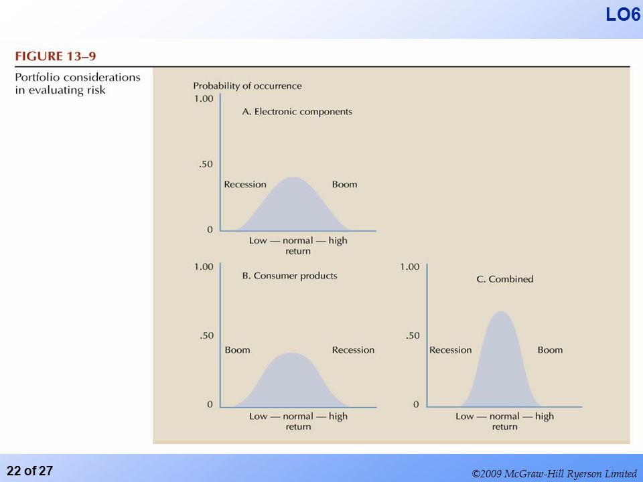Click 'Low — normal — high' under Consumer products
Image resolution: width=643 pixels, height=482 pixels.
tap(298, 416)
